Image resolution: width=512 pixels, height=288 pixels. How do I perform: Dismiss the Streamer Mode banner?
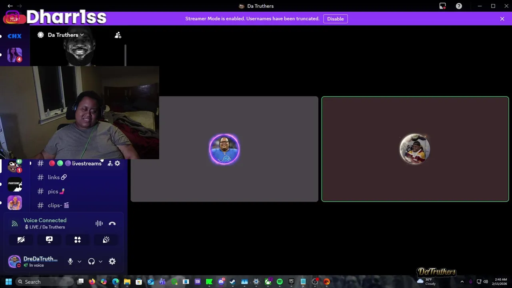coord(502,19)
